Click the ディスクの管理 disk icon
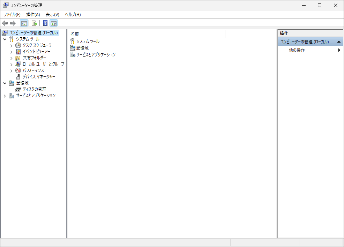This screenshot has width=344, height=247. 18,89
